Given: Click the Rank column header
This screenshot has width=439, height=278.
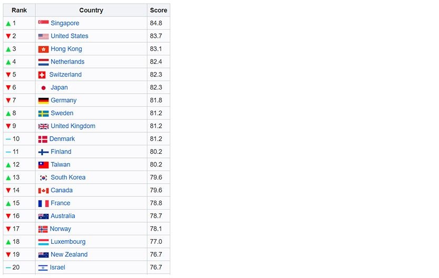Looking at the screenshot, I should click(19, 10).
